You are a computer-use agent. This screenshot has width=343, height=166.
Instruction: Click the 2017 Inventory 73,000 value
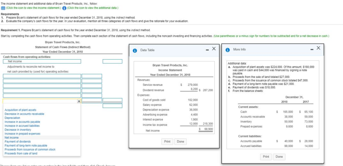[308, 122]
